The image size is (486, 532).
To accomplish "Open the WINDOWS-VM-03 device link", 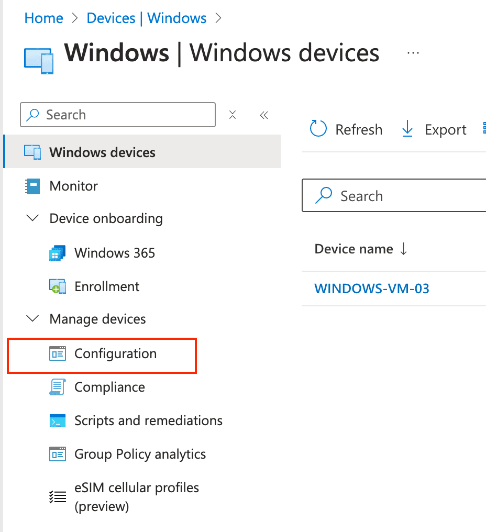I will point(372,289).
